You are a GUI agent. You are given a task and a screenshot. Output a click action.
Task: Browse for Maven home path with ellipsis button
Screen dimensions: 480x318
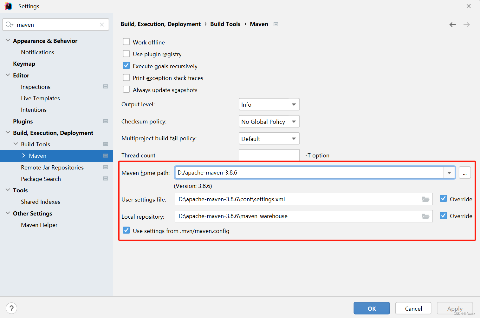point(465,173)
